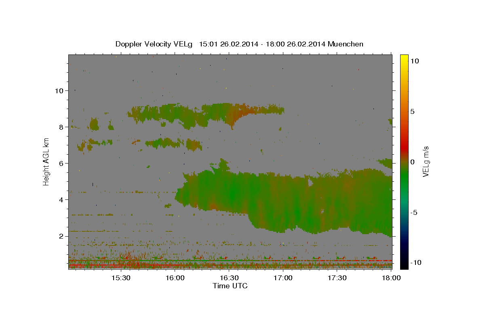The height and width of the screenshot is (323, 485).
Task: Click the "Height AGL km" y-axis label
Action: (x=46, y=162)
